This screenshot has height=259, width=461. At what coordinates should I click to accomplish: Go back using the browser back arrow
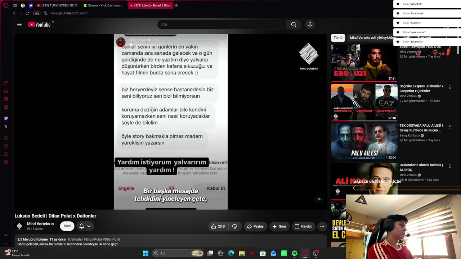pyautogui.click(x=14, y=13)
